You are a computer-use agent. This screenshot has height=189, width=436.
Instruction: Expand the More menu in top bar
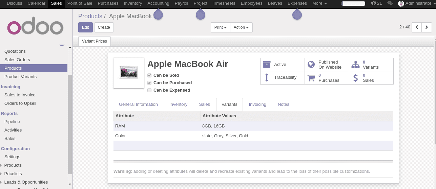[x=319, y=3]
